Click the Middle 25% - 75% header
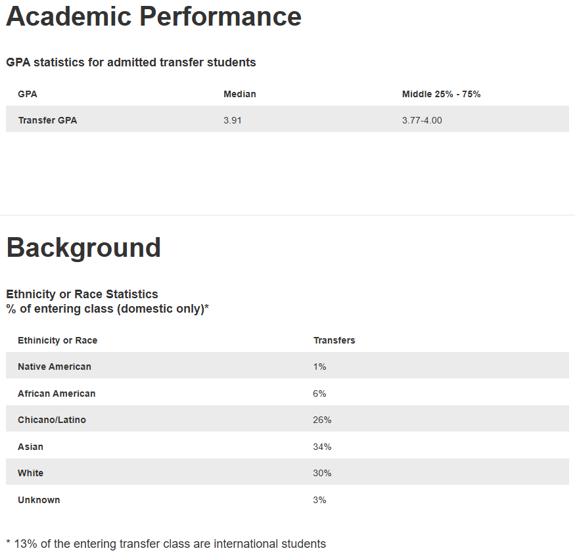Viewport: 575px width, 557px height. point(441,94)
